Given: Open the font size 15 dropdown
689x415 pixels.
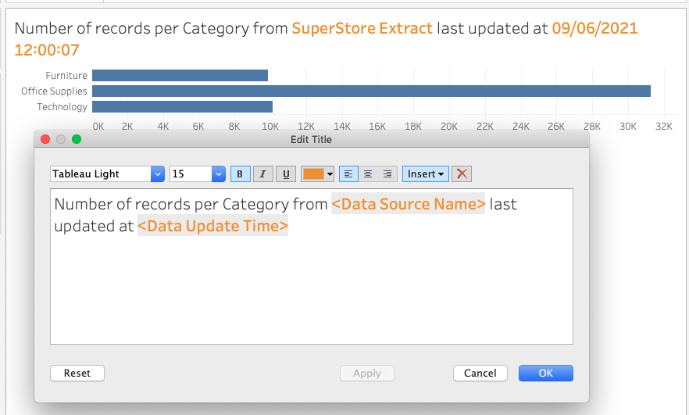Looking at the screenshot, I should click(198, 174).
